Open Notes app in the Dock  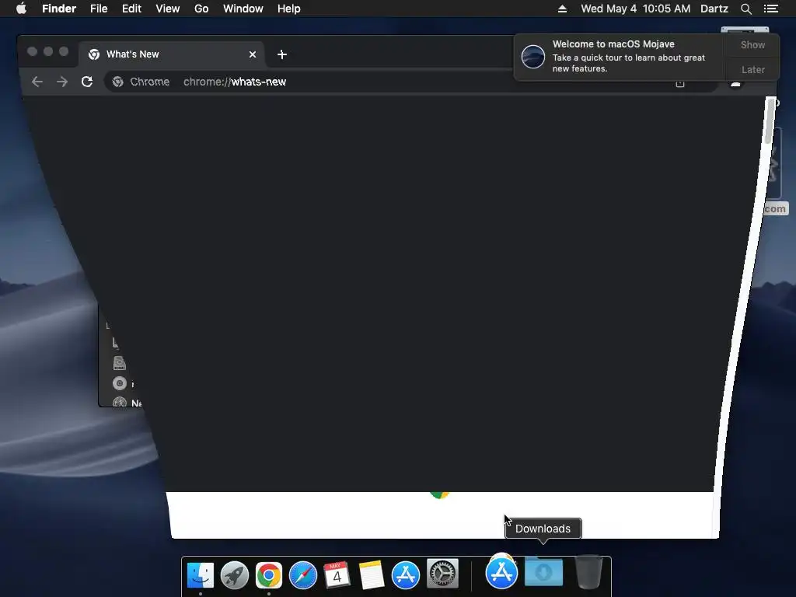click(371, 574)
